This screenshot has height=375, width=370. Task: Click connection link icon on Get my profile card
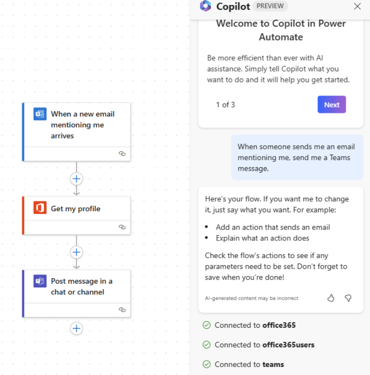pyautogui.click(x=122, y=227)
